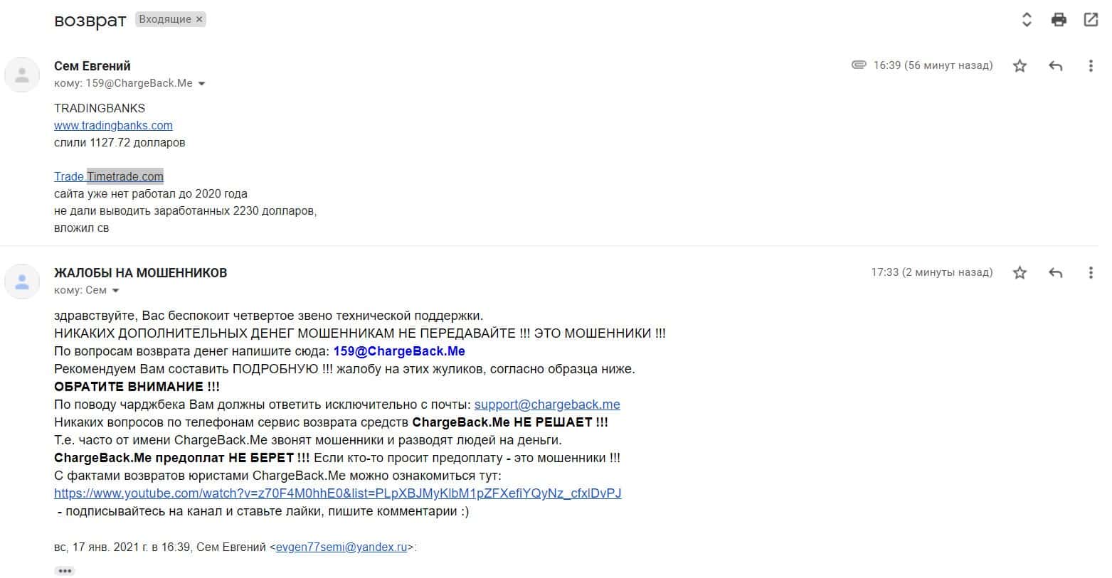Screen dimensions: 1112x578
Task: Expand all messages with the arrows icon
Action: pos(1027,20)
